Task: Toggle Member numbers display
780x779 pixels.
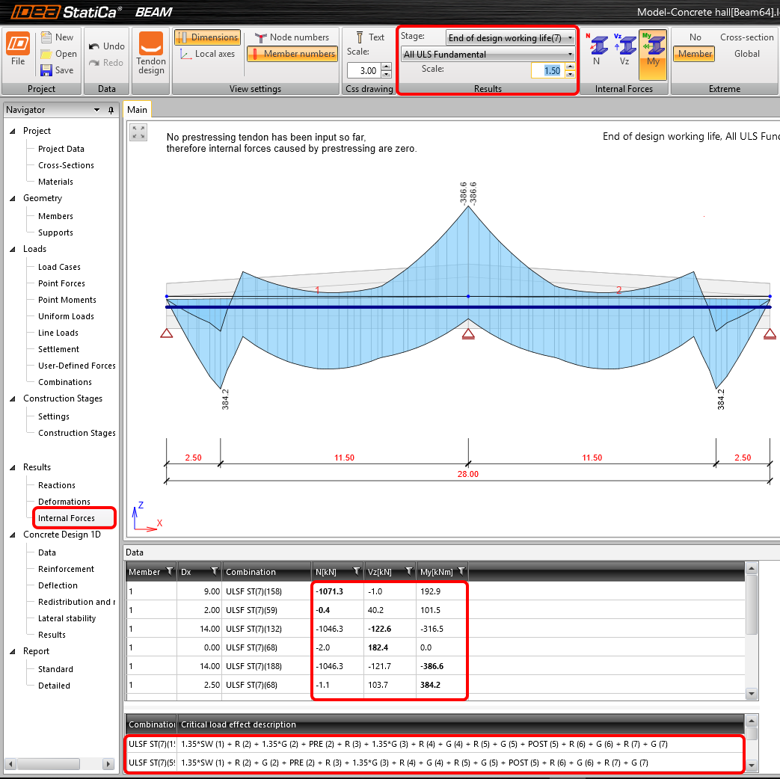Action: [x=292, y=54]
